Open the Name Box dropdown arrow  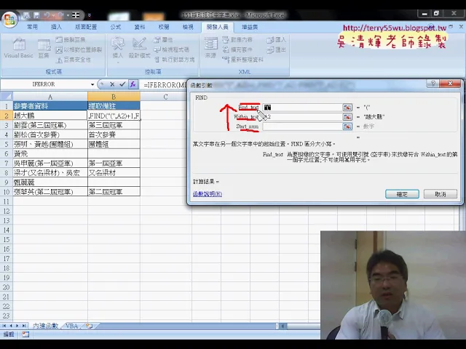(x=92, y=84)
